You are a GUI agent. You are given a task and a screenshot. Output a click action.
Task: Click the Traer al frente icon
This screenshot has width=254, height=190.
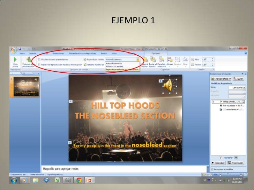(x=145, y=60)
